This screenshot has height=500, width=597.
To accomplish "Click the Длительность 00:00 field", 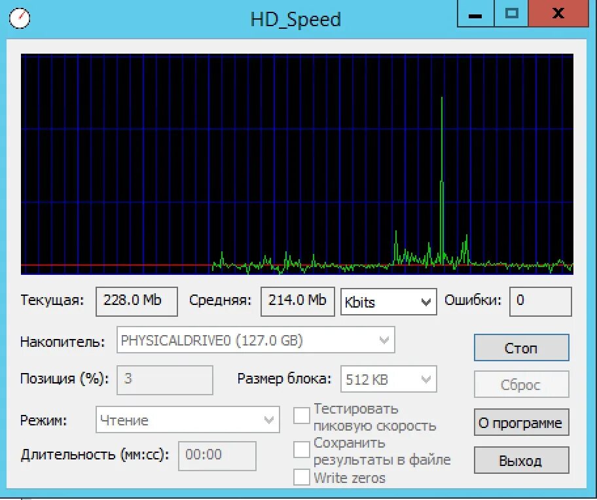I will click(x=217, y=455).
